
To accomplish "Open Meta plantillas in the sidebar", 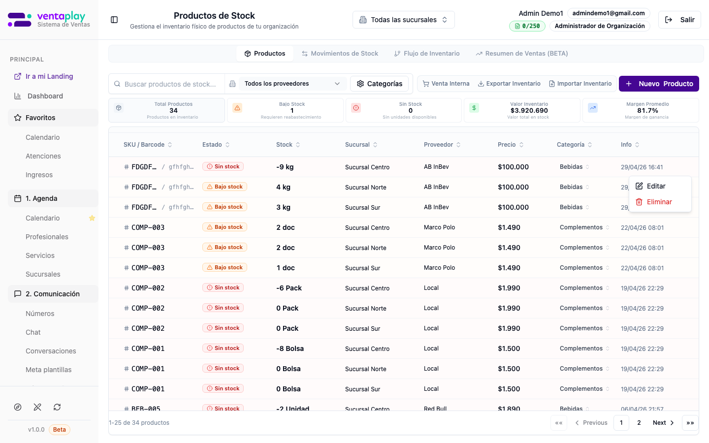I will click(49, 370).
